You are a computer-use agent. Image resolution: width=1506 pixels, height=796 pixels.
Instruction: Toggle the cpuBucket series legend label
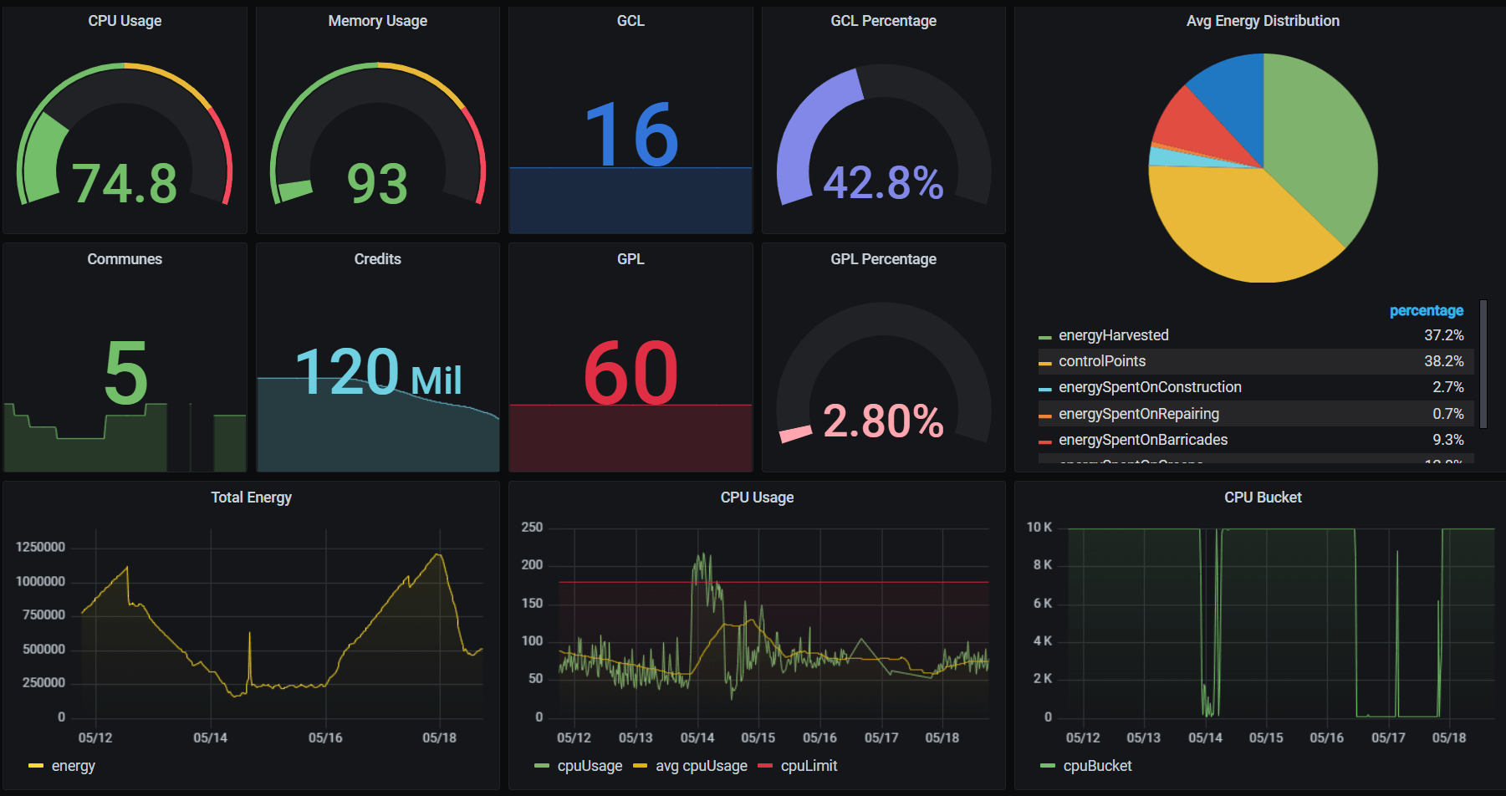click(1097, 766)
